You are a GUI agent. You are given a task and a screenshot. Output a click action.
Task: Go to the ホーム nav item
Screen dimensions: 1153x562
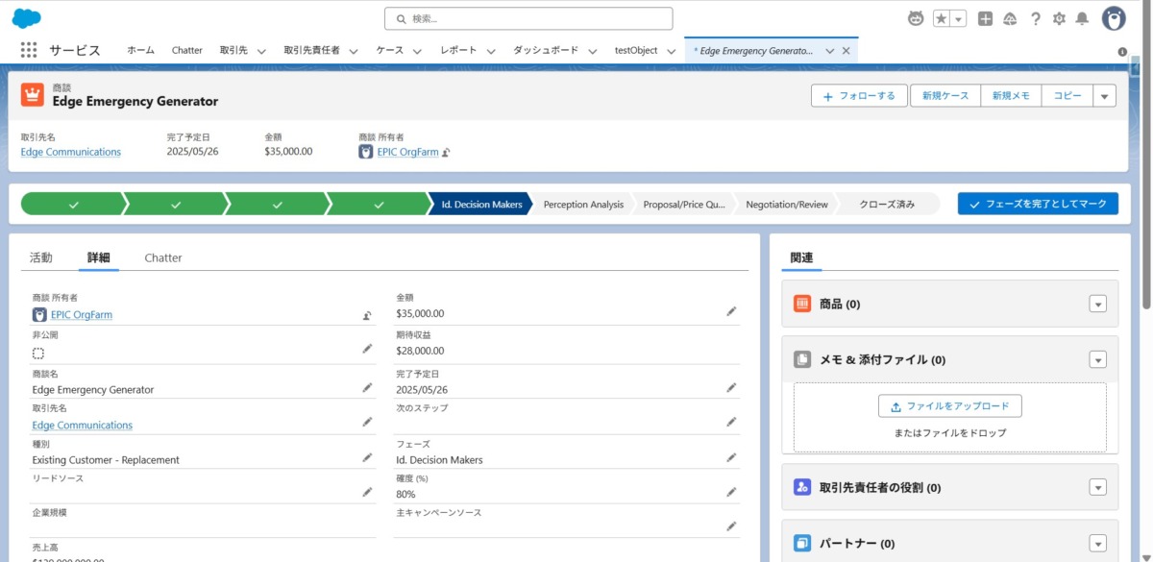140,50
